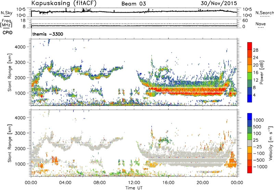274x190 pixels.
Task: Click the 'N.Sky' legend label
Action: pyautogui.click(x=7, y=13)
